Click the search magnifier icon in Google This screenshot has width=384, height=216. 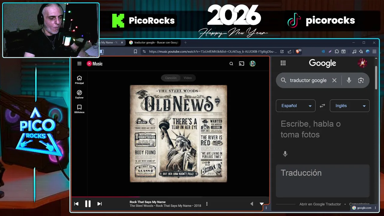(283, 80)
